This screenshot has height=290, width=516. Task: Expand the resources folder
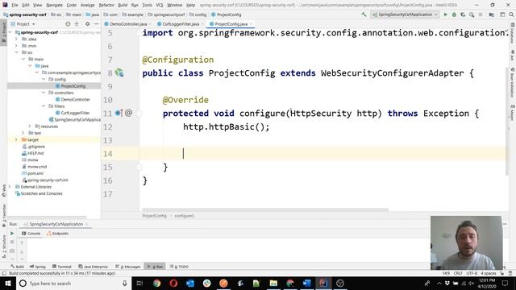(30, 126)
